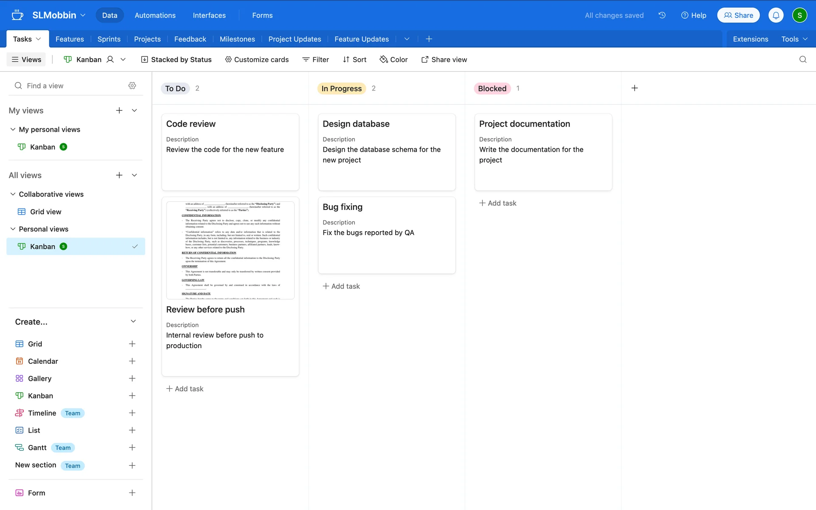This screenshot has height=510, width=816.
Task: Click Add task under Blocked column
Action: pos(498,203)
